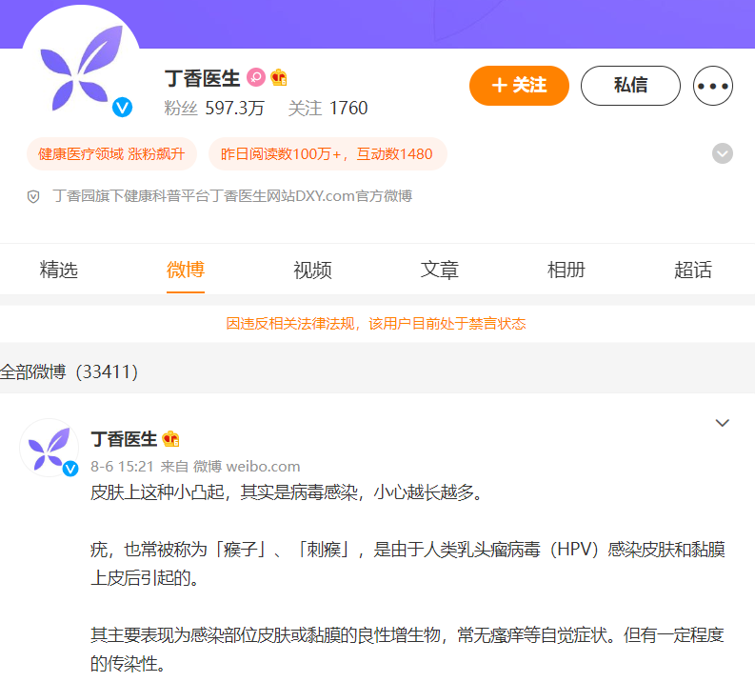
Task: Go to the 文章 tab
Action: [x=439, y=270]
